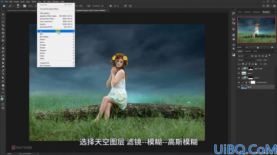
Task: Open the Noise submenu
Action: (56, 42)
